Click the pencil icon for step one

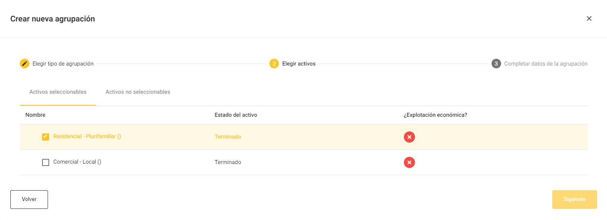pos(25,64)
